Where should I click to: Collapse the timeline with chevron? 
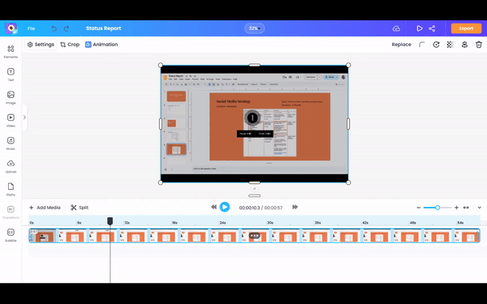point(479,208)
